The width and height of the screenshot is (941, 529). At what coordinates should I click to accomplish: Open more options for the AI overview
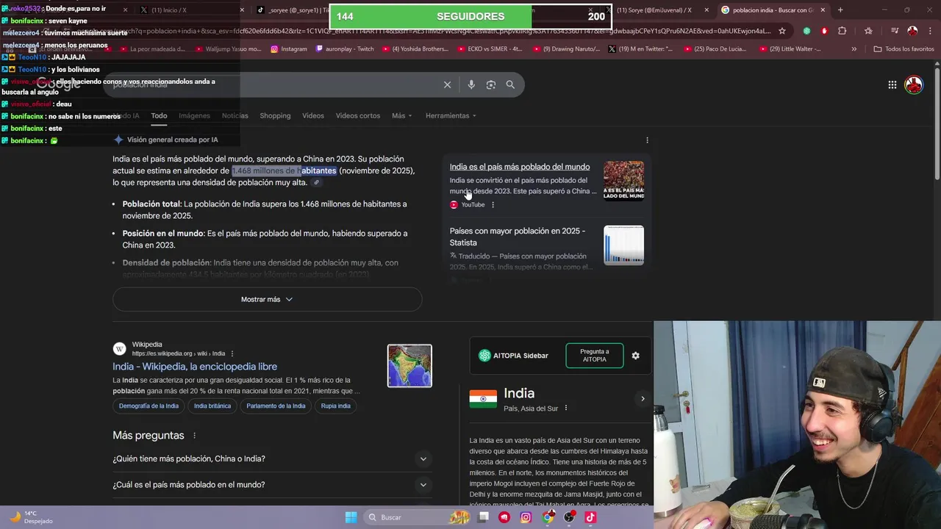pyautogui.click(x=647, y=140)
